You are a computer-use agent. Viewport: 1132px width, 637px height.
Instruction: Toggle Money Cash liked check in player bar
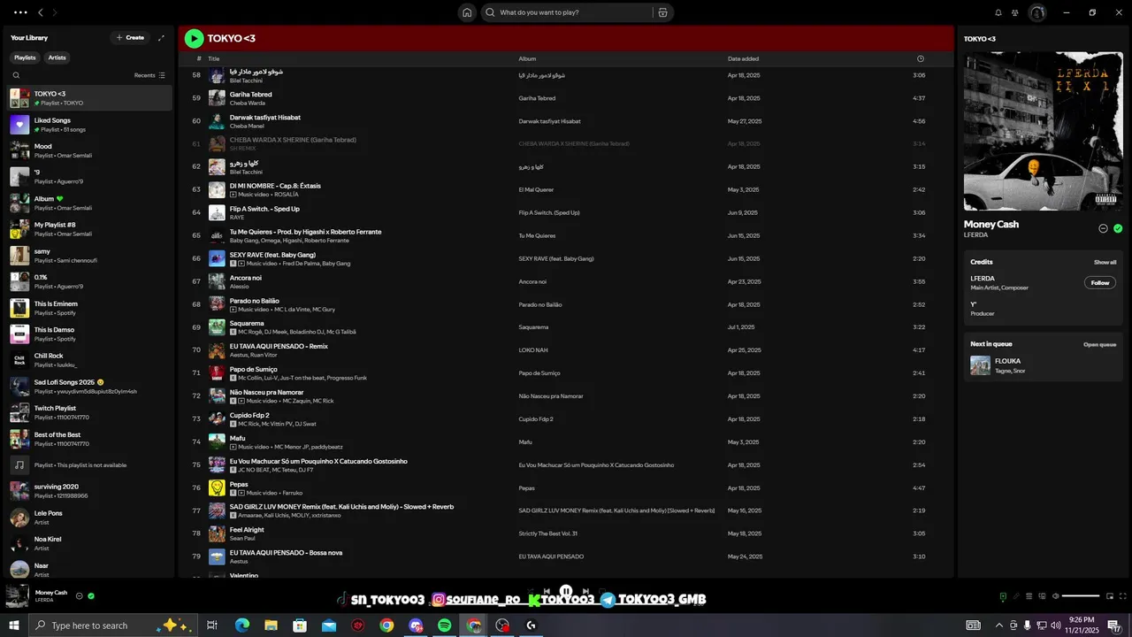91,596
